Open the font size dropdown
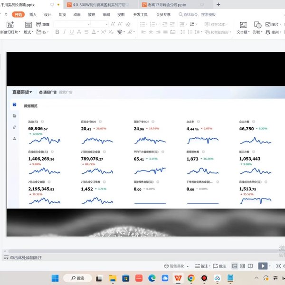Image resolution: width=285 pixels, height=285 pixels. [106, 24]
